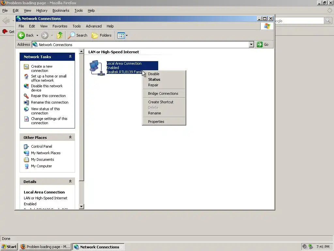
Task: Click the network tray icon near clock
Action: (x=311, y=247)
